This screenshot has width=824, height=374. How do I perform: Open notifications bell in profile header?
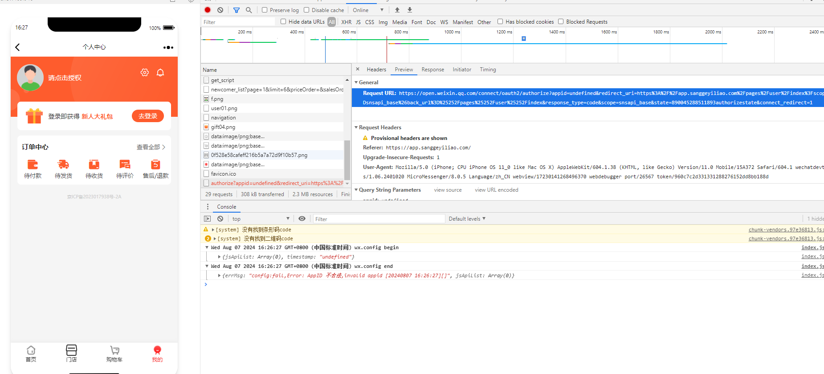pos(160,72)
